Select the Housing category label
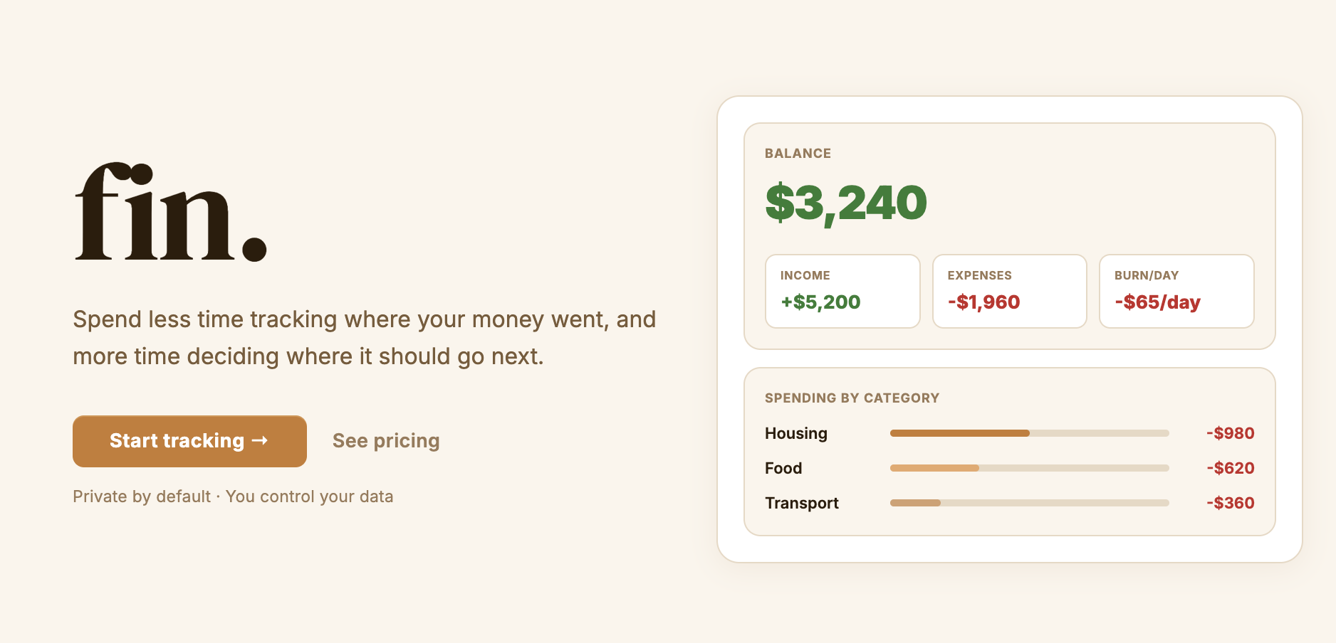Image resolution: width=1336 pixels, height=643 pixels. pyautogui.click(x=796, y=433)
